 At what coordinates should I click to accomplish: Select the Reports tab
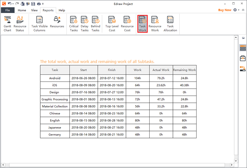pos(48,10)
